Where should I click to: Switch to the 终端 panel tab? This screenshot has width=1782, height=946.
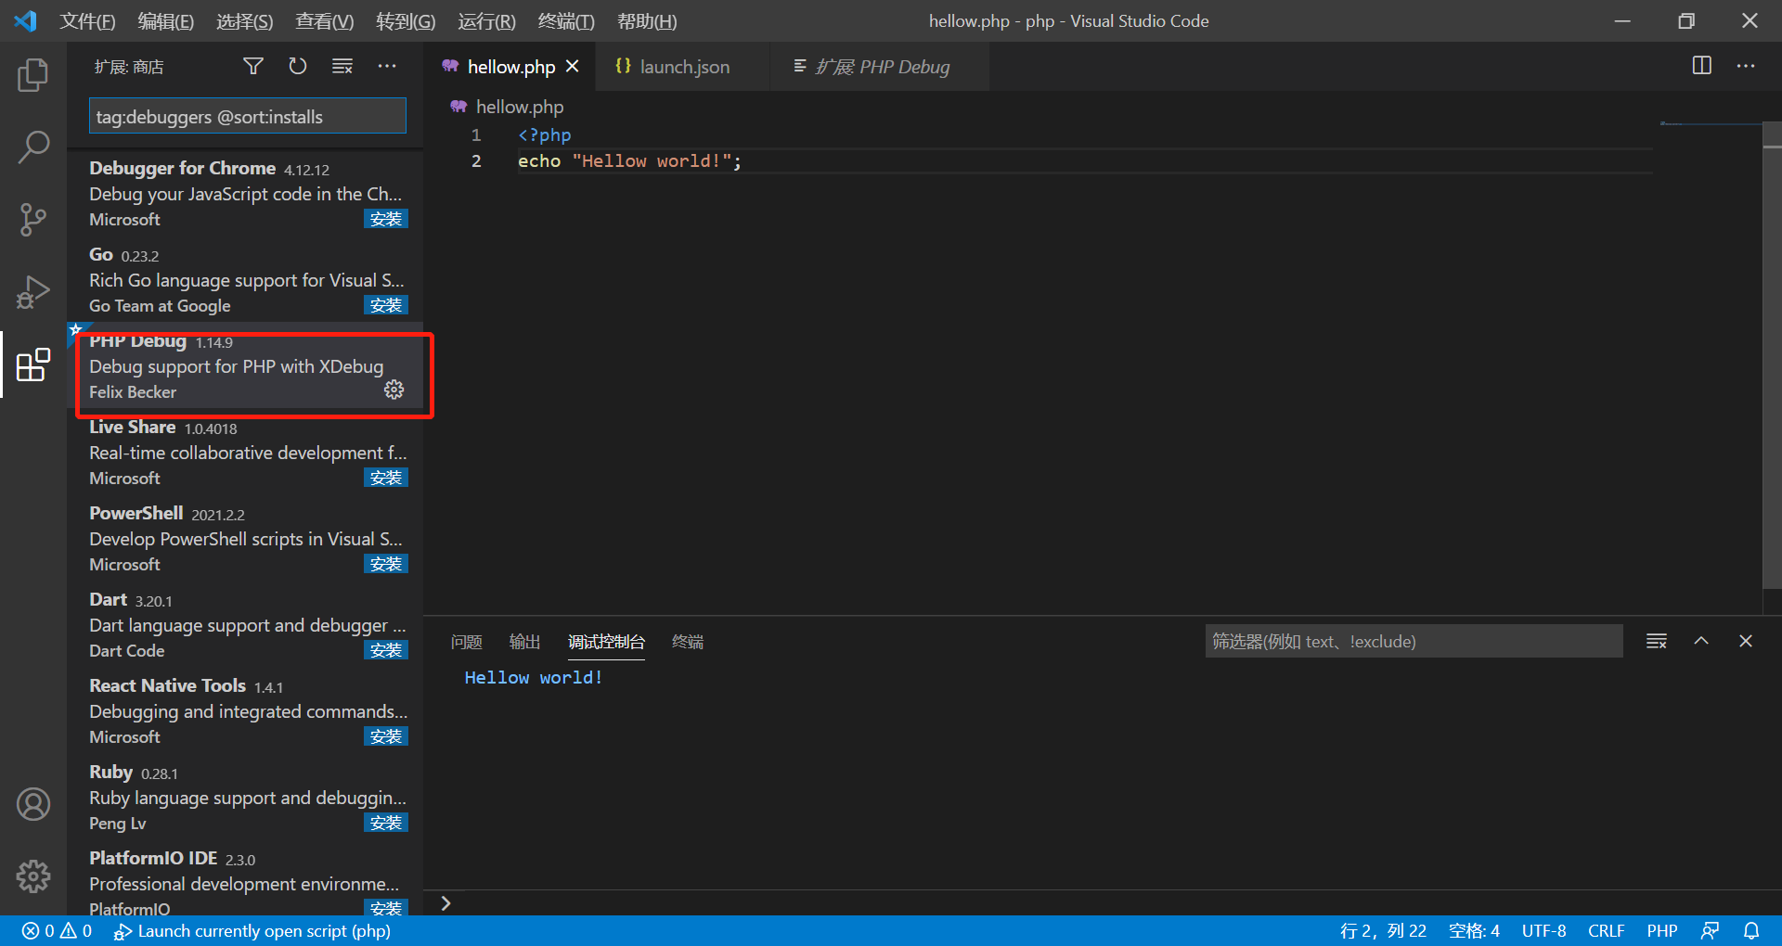[x=688, y=642]
